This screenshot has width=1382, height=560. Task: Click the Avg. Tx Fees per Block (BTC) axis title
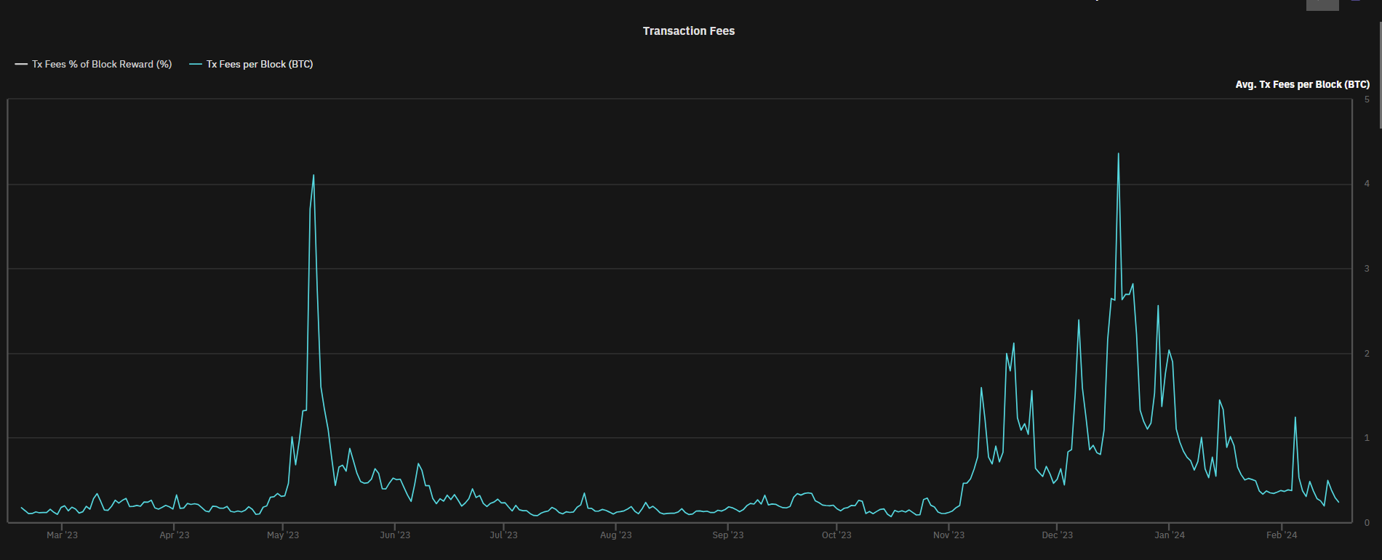click(x=1303, y=84)
